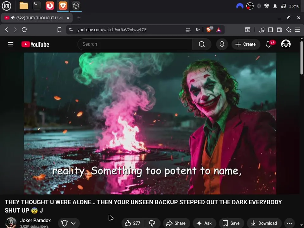This screenshot has height=228, width=304.
Task: View site information settings icon
Action: [x=71, y=30]
